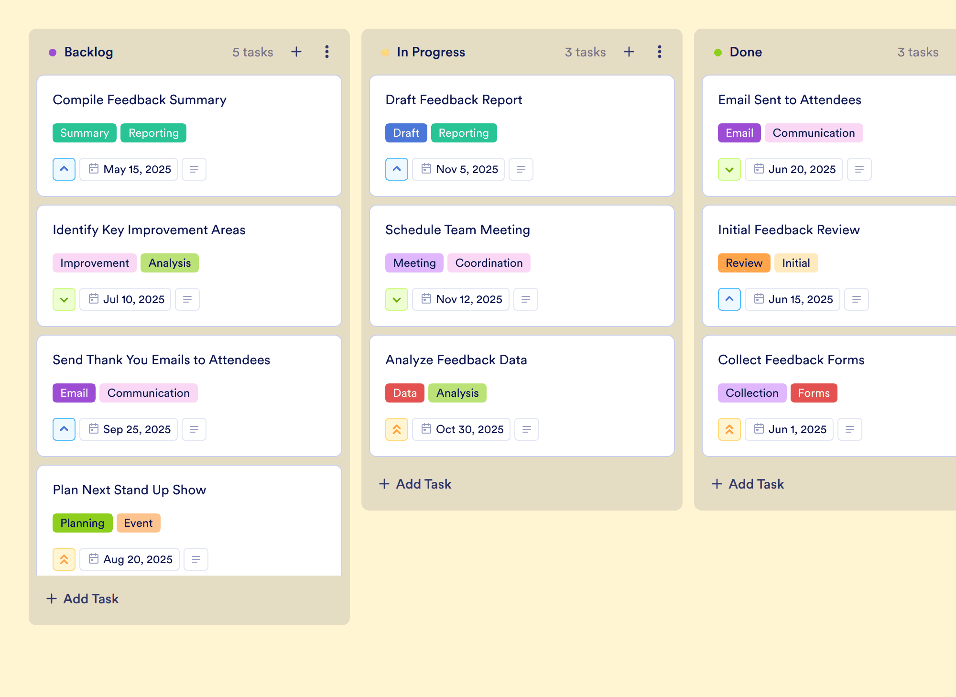
Task: Edit the Jun 1, 2025 due date
Action: 789,429
